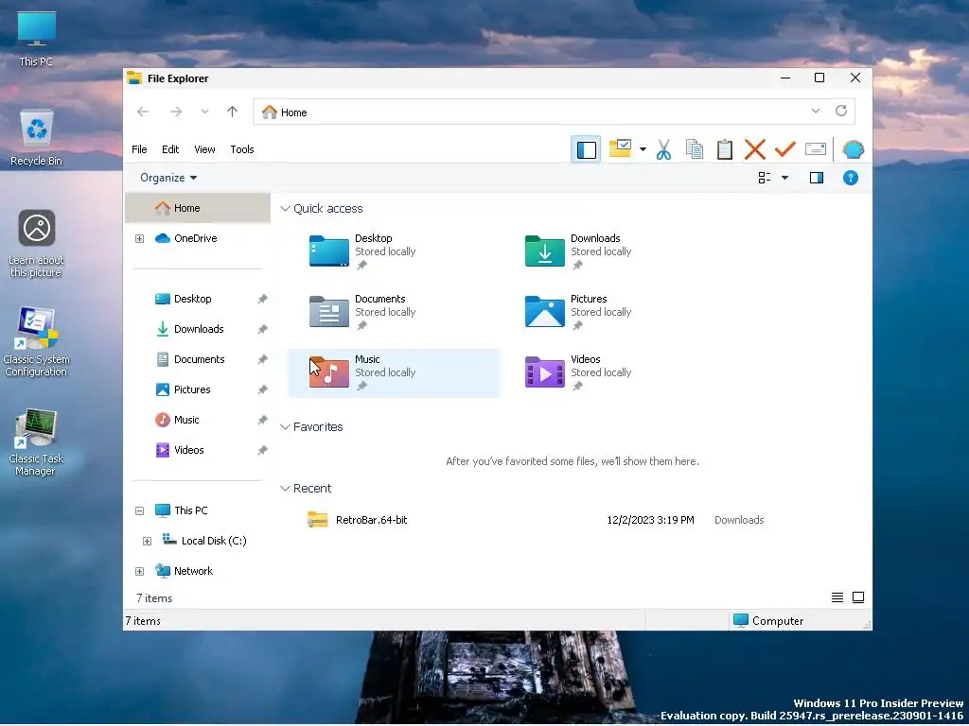Screen dimensions: 969x726
Task: Unpin Desktop using its sidebar pin
Action: 262,299
